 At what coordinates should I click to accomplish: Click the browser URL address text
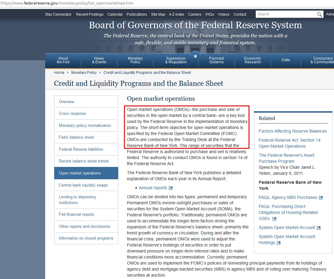coord(67,3)
